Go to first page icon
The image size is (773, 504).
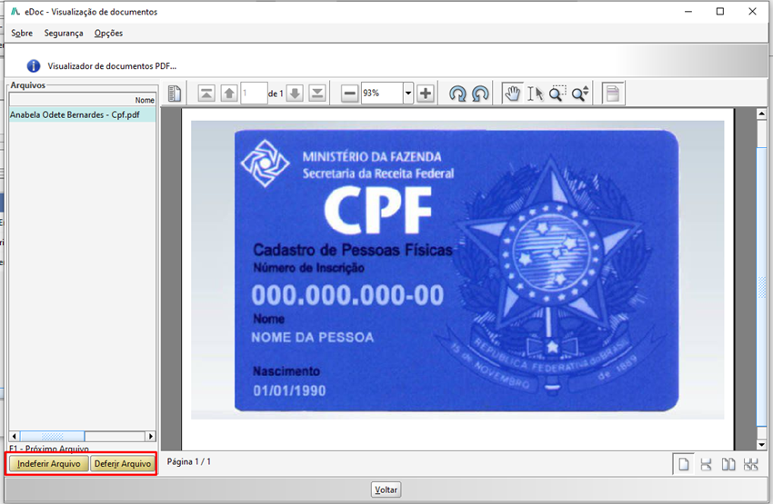pos(206,93)
